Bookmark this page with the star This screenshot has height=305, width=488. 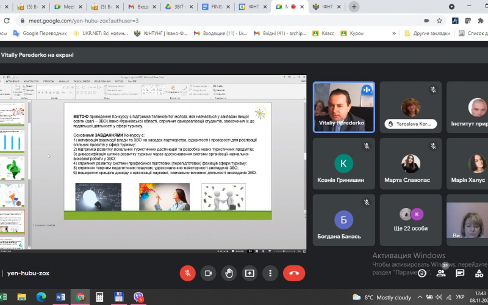[439, 21]
